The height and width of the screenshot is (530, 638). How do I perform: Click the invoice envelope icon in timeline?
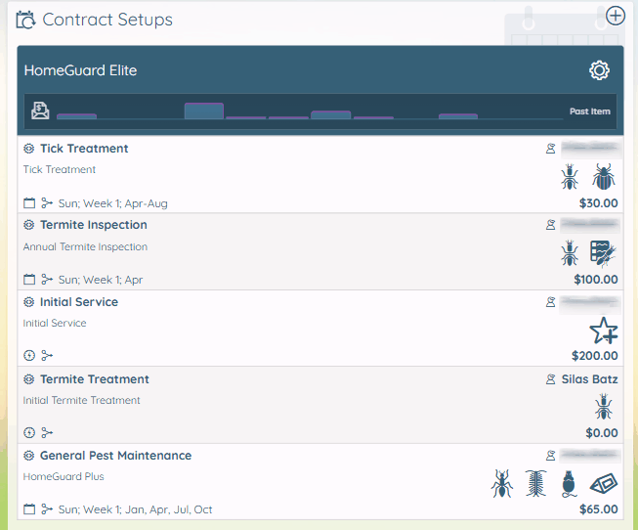click(x=40, y=110)
